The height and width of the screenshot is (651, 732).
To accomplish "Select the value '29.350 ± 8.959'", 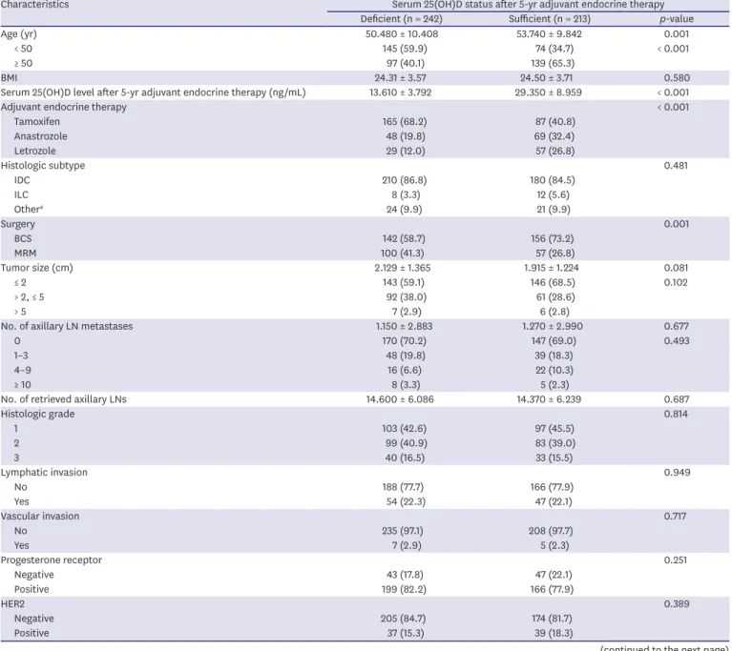I will coord(549,92).
